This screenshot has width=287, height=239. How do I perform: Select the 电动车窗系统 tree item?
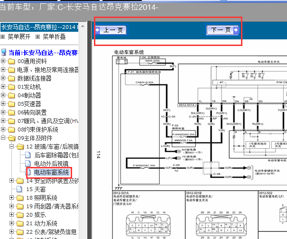click(x=51, y=172)
